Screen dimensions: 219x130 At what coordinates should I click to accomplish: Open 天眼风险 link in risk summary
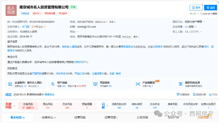[x=37, y=74]
